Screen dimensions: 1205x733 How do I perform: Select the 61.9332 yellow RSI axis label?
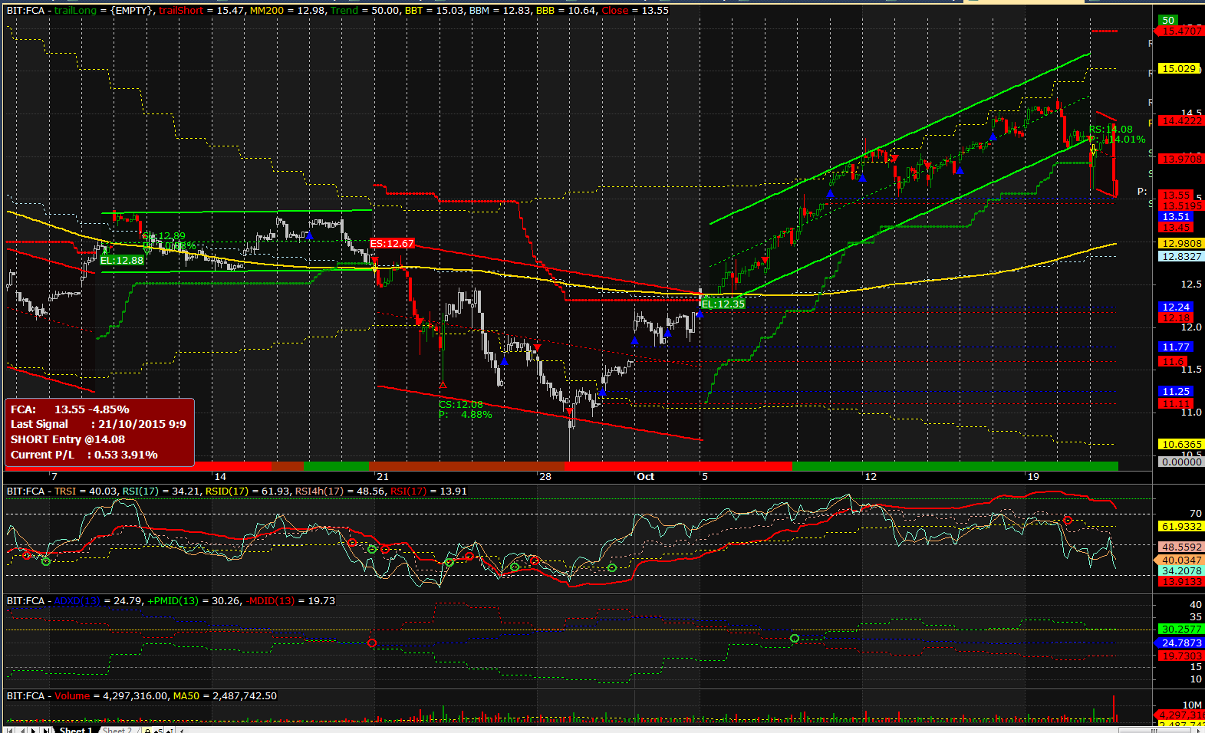point(1181,526)
